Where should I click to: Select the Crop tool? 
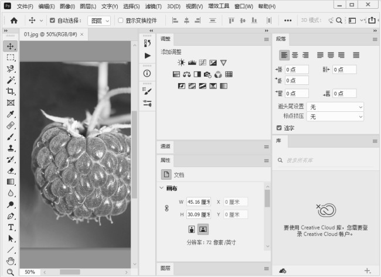coord(10,91)
